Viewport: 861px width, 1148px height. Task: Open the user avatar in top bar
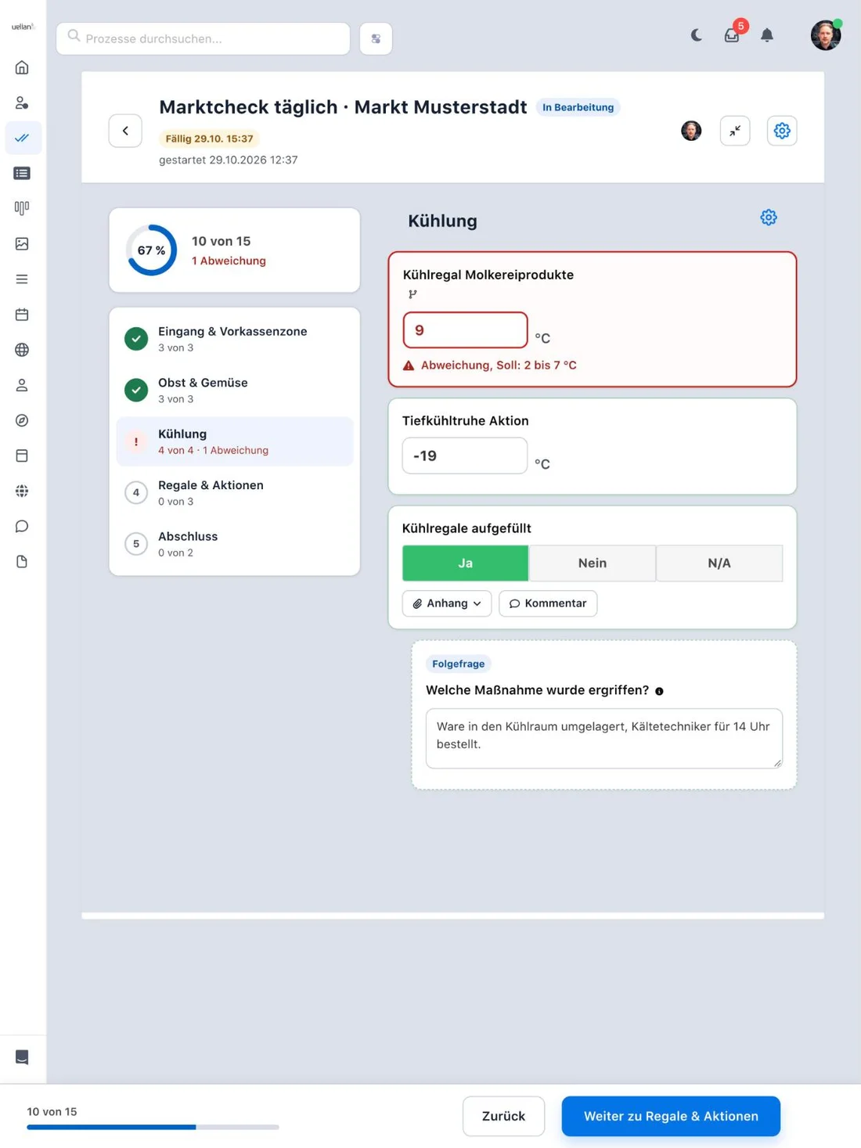[826, 35]
